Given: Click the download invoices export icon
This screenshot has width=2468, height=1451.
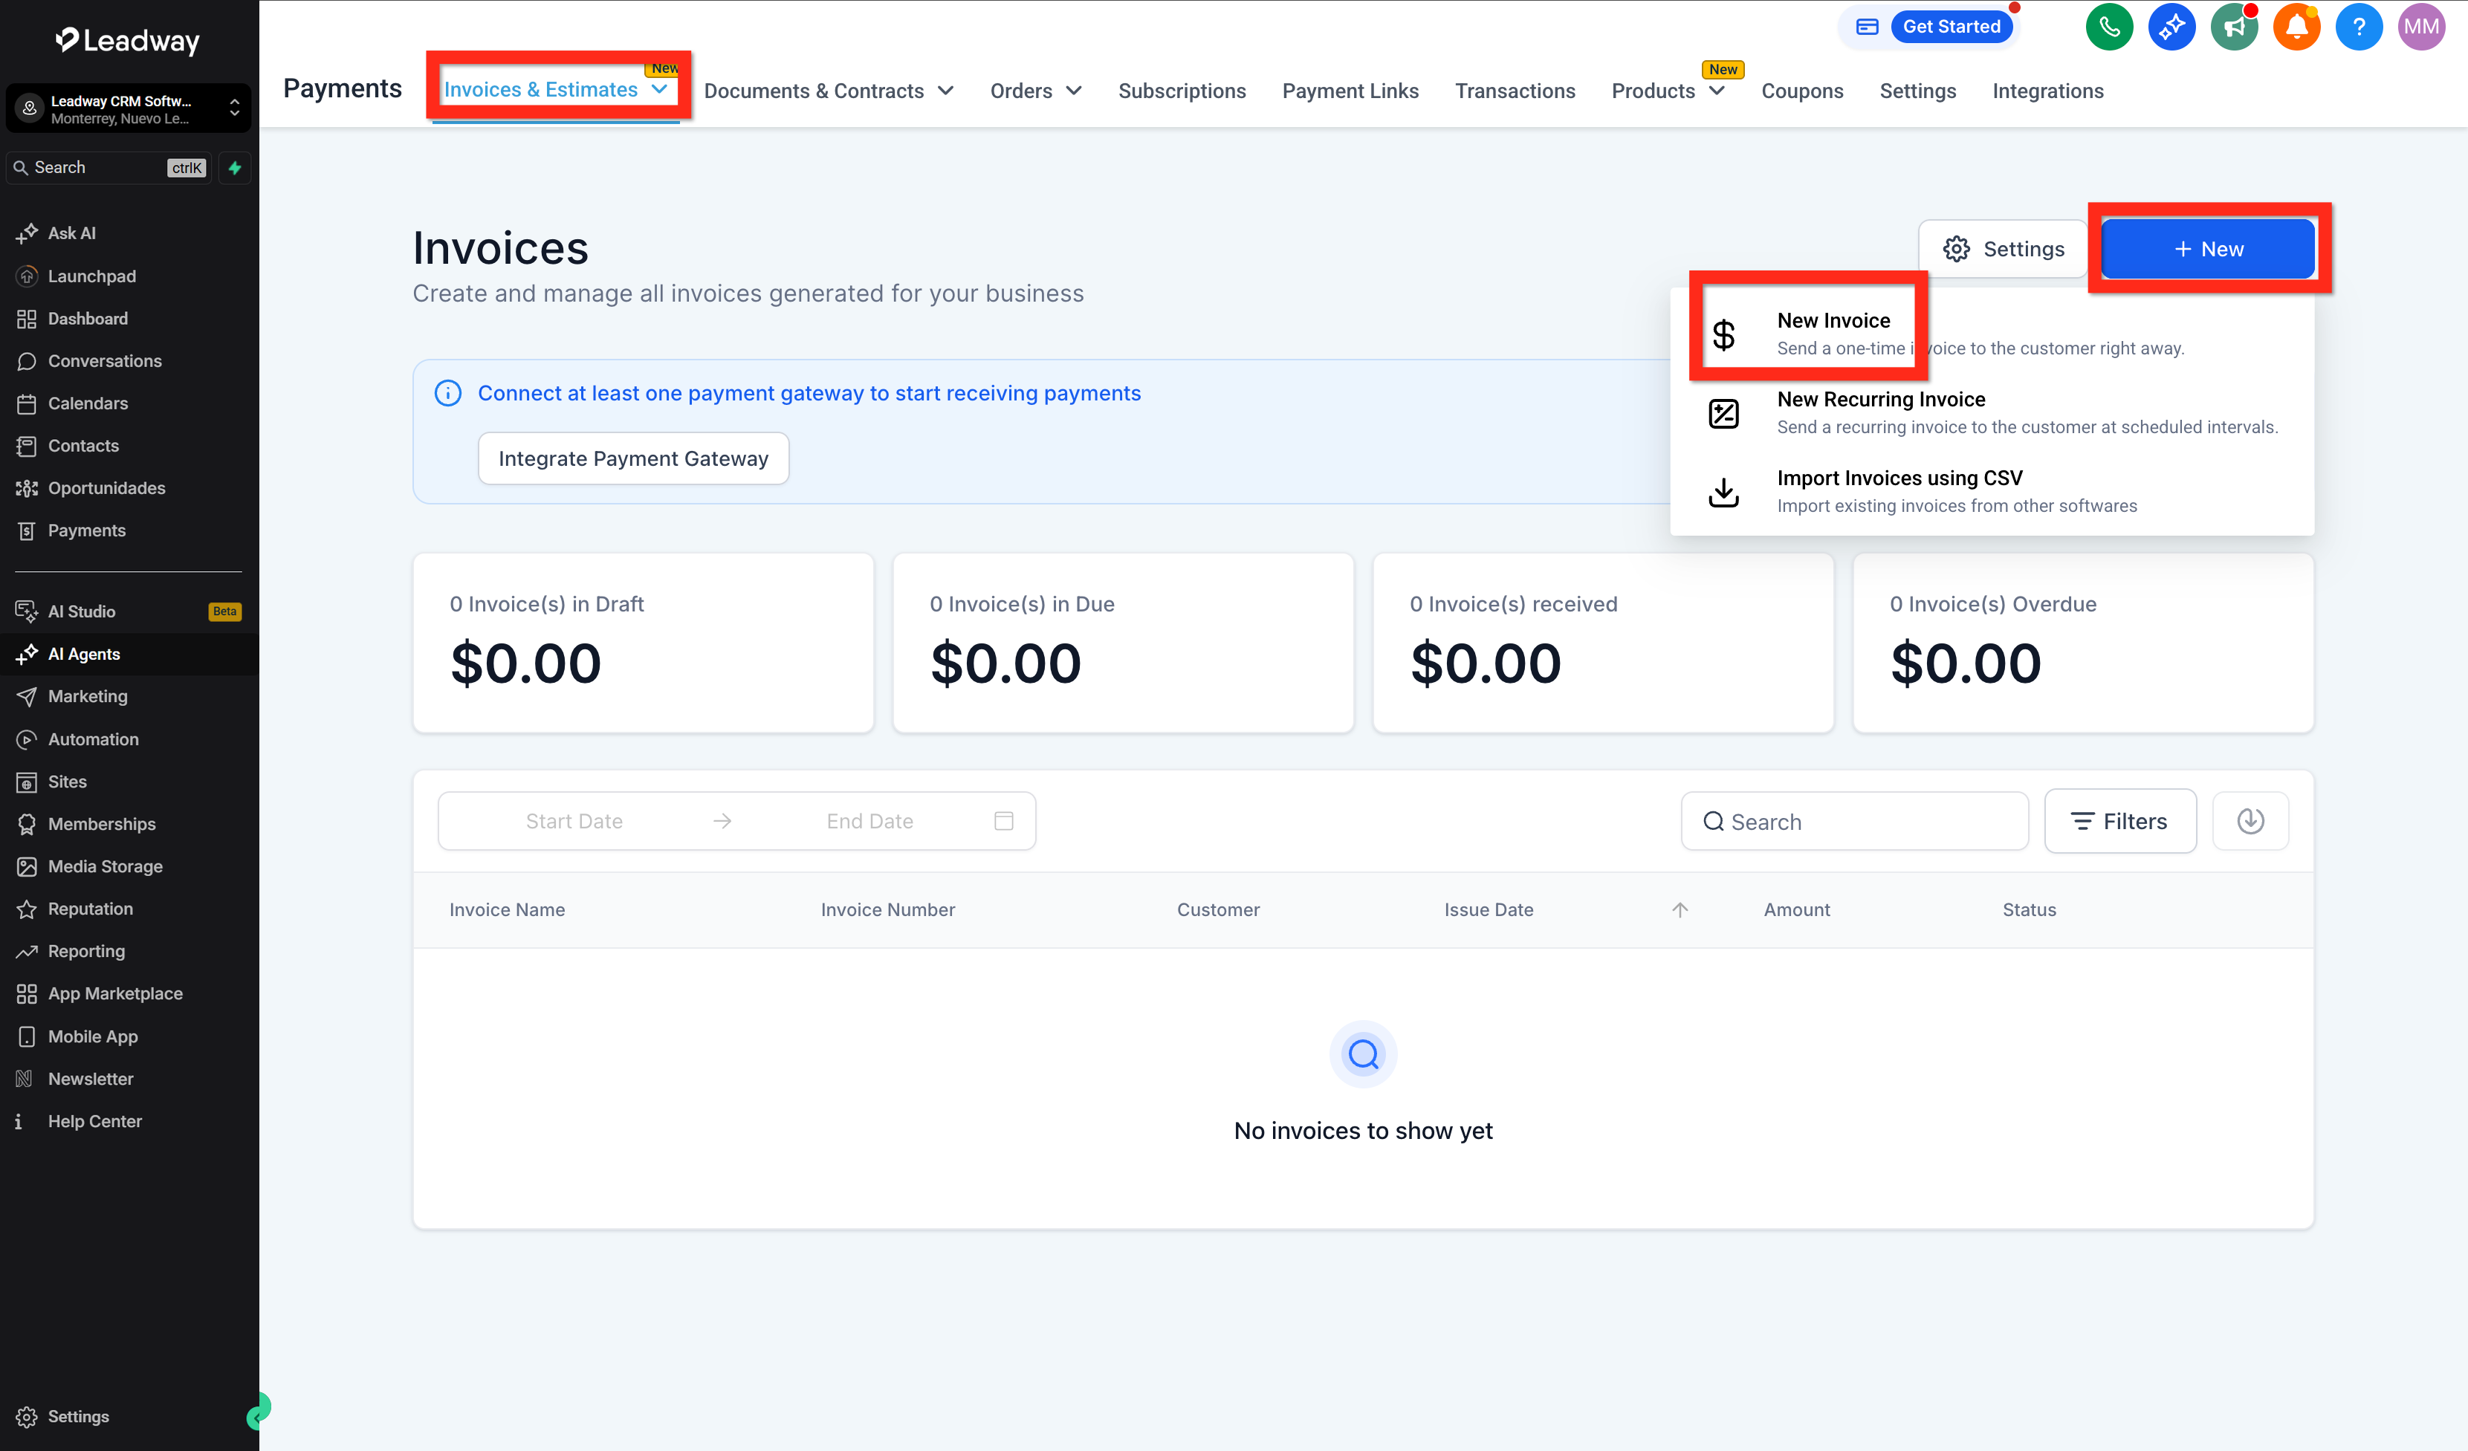Looking at the screenshot, I should (x=2250, y=820).
